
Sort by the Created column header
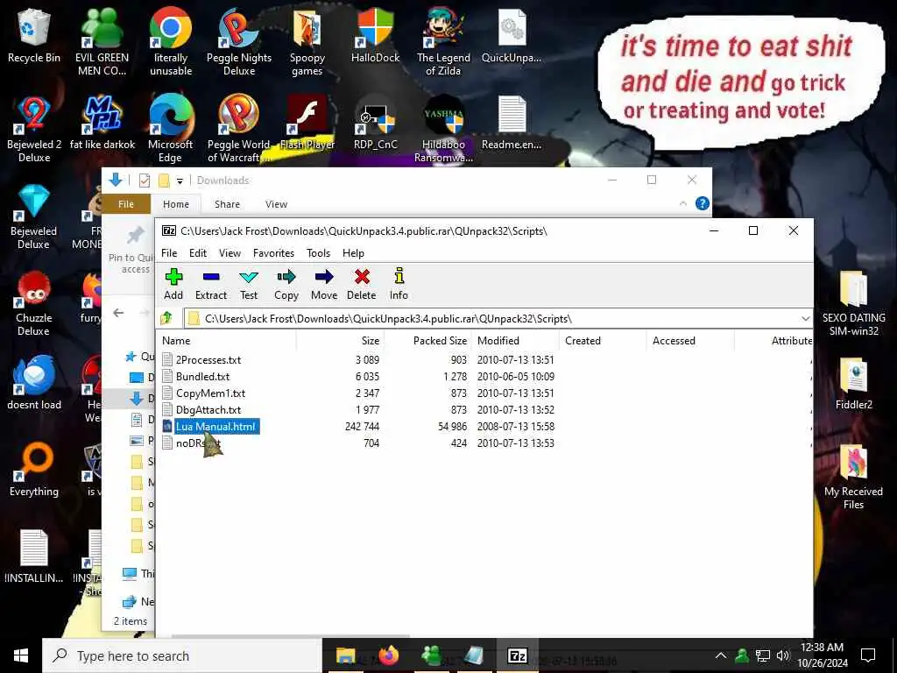(x=603, y=341)
